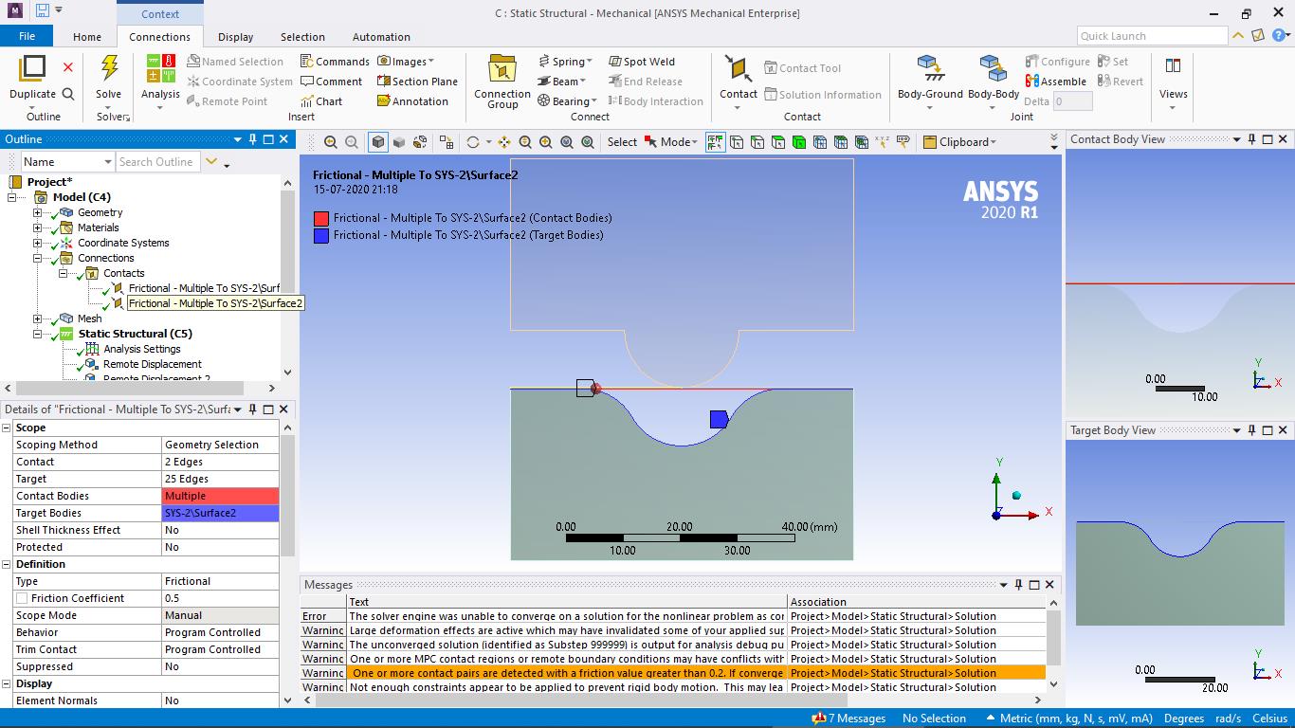The height and width of the screenshot is (728, 1295).
Task: Insert a Comment
Action: click(x=331, y=82)
